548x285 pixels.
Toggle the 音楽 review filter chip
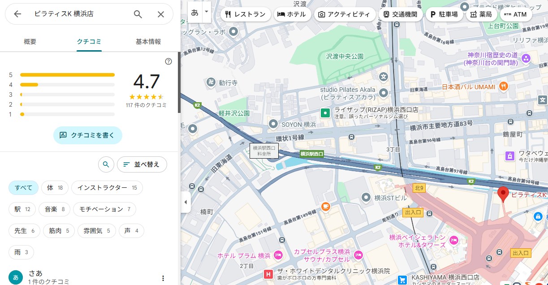(54, 209)
